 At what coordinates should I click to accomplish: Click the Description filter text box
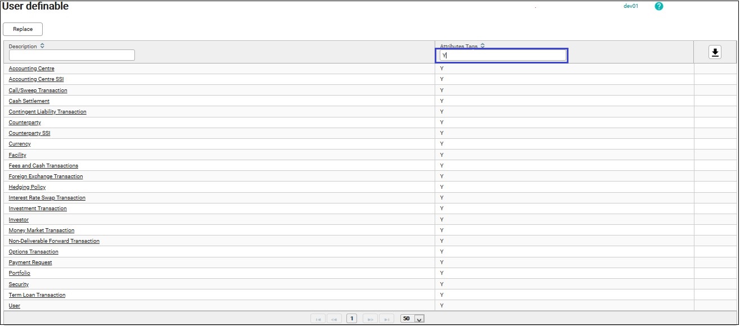click(72, 55)
